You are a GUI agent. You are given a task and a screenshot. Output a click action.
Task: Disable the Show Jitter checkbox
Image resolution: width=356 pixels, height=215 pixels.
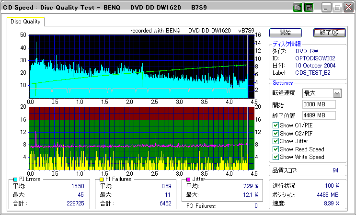point(275,141)
